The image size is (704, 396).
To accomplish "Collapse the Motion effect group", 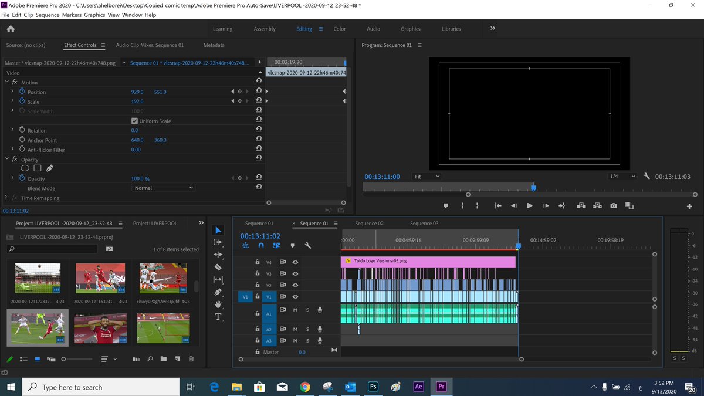I will pos(7,82).
